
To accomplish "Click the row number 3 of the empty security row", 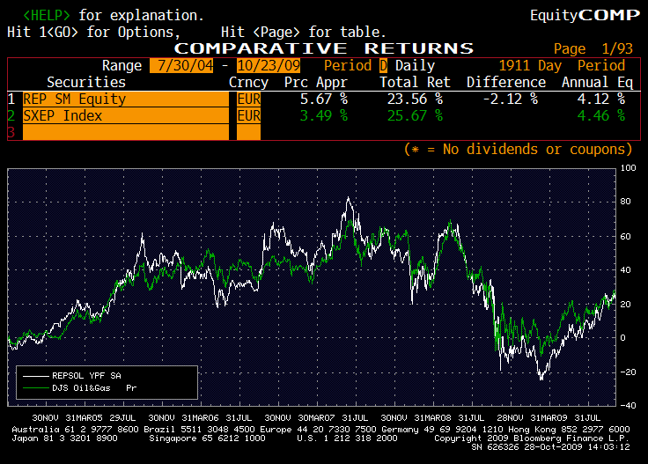I will (x=11, y=132).
